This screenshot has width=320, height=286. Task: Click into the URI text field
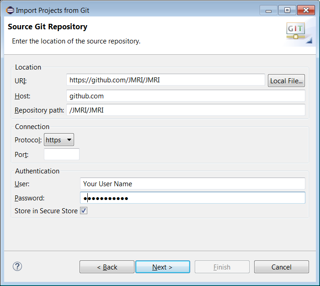165,80
